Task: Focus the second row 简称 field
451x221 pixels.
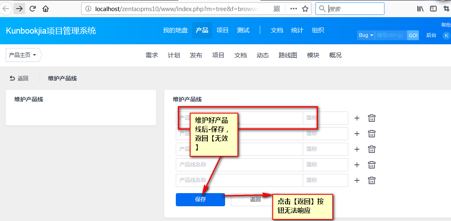Action: [x=325, y=134]
